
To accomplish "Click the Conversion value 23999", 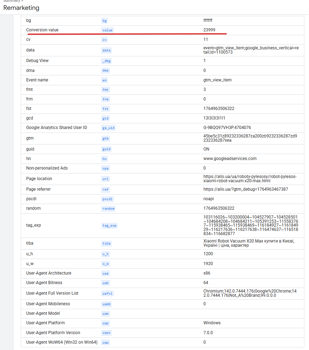I will coord(209,30).
